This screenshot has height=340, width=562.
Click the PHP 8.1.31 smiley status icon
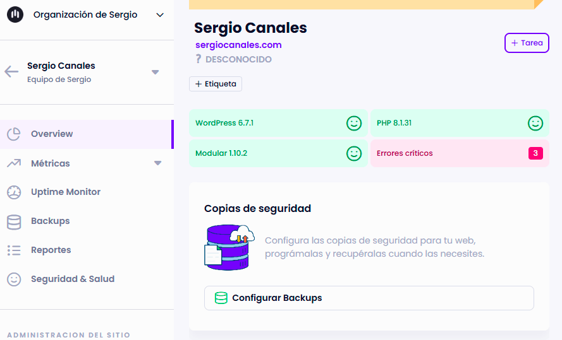click(535, 123)
